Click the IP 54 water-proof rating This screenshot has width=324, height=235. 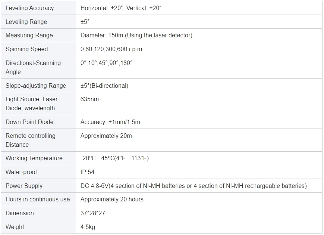pos(88,172)
